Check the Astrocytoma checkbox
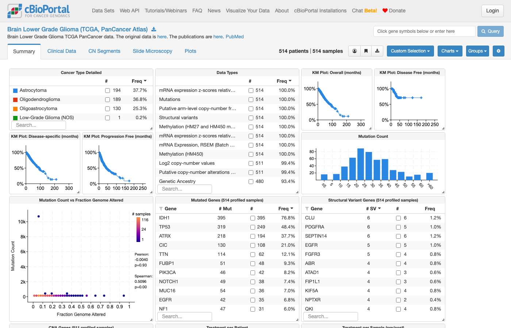Screen dimensions: 511x328 click(107, 90)
